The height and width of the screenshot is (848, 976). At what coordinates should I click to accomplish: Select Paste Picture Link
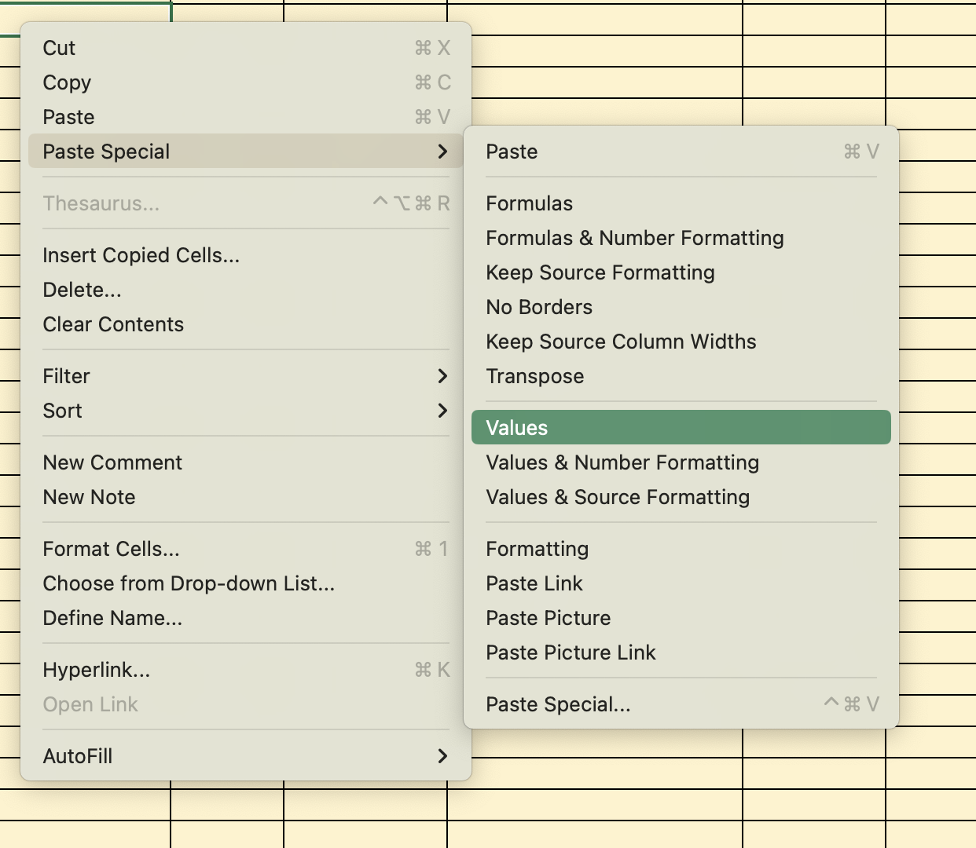571,652
